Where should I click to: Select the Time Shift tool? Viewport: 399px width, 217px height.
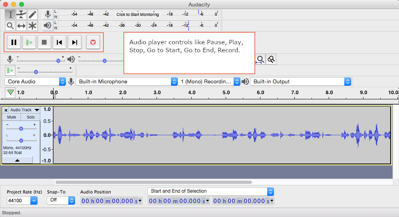click(21, 26)
